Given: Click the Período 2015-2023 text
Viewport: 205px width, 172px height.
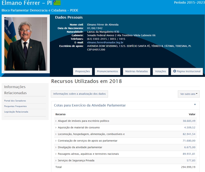Looking at the screenshot, I should [x=189, y=2].
